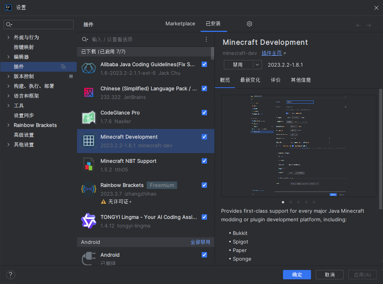The height and width of the screenshot is (284, 383).
Task: Expand 工具 settings section
Action: [x=9, y=106]
